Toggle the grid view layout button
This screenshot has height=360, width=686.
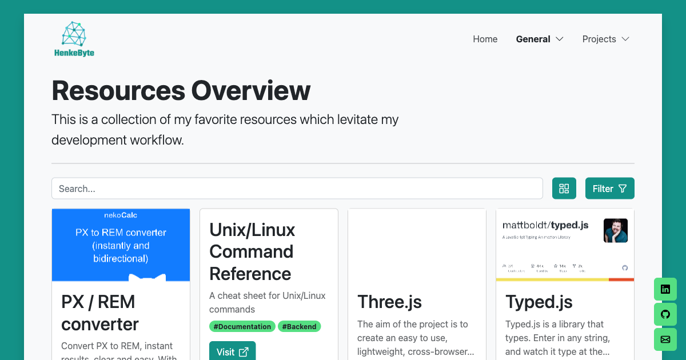[x=564, y=189]
